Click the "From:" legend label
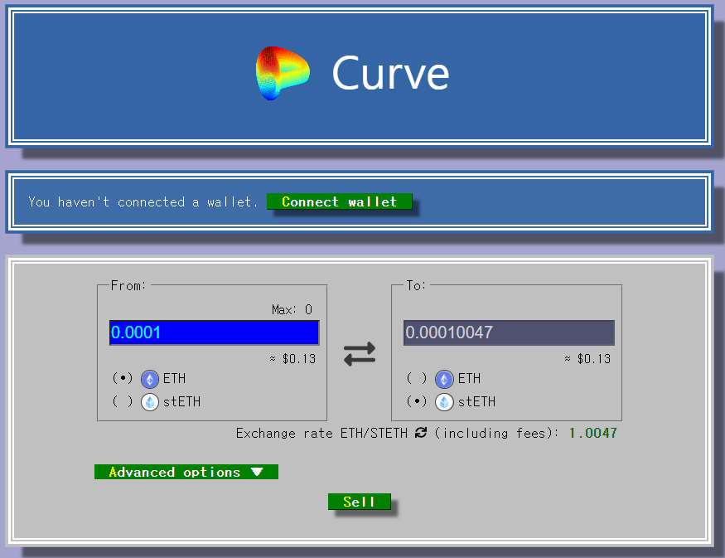The height and width of the screenshot is (558, 725). (x=128, y=285)
